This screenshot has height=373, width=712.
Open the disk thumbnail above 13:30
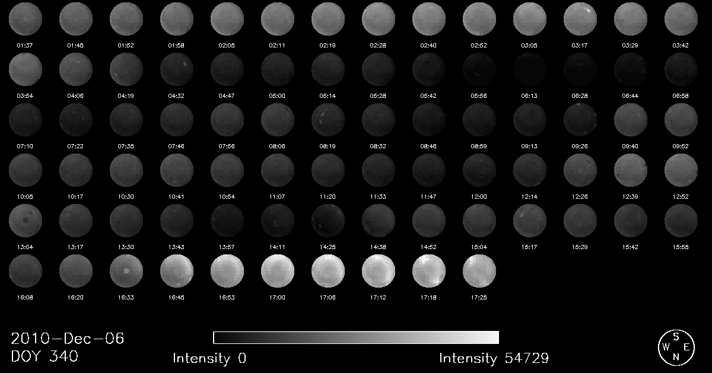126,220
